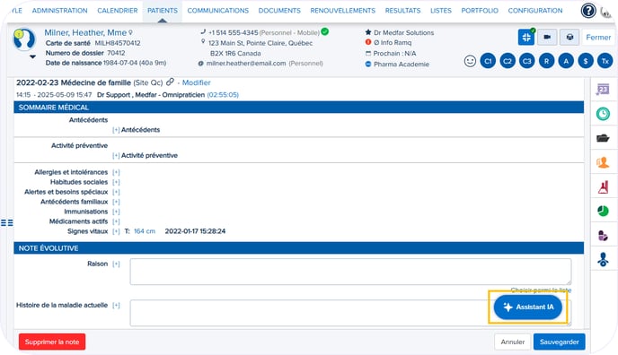Image resolution: width=618 pixels, height=355 pixels.
Task: Open the Tx circle button
Action: point(605,61)
